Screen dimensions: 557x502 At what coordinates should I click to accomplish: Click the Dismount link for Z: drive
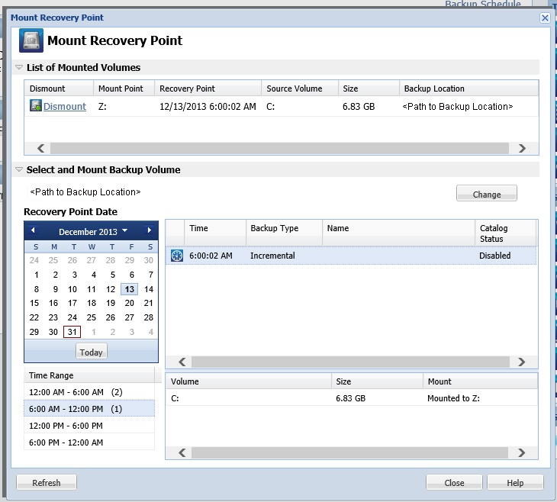coord(64,107)
